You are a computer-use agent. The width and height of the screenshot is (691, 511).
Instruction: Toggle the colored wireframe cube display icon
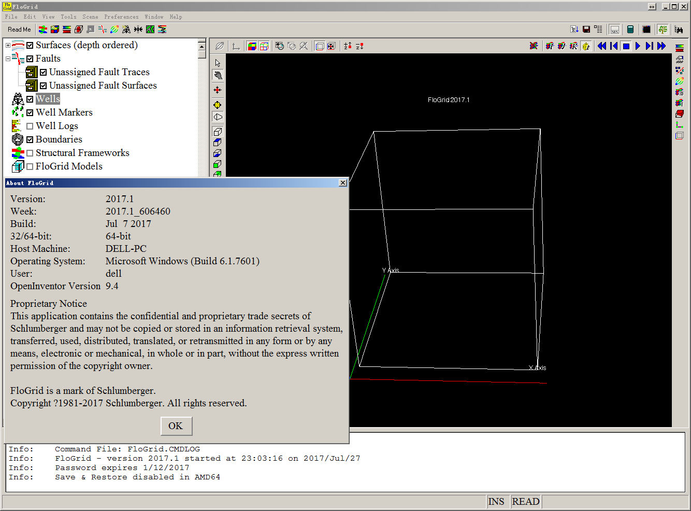tap(264, 46)
